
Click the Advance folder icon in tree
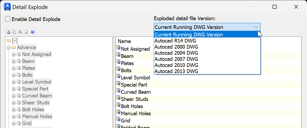[x=13, y=48]
